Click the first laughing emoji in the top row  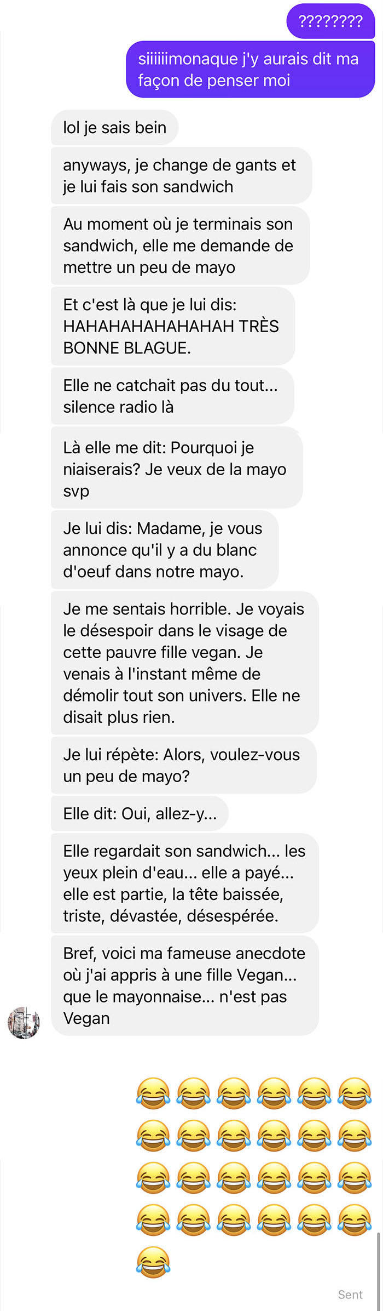click(x=153, y=1093)
